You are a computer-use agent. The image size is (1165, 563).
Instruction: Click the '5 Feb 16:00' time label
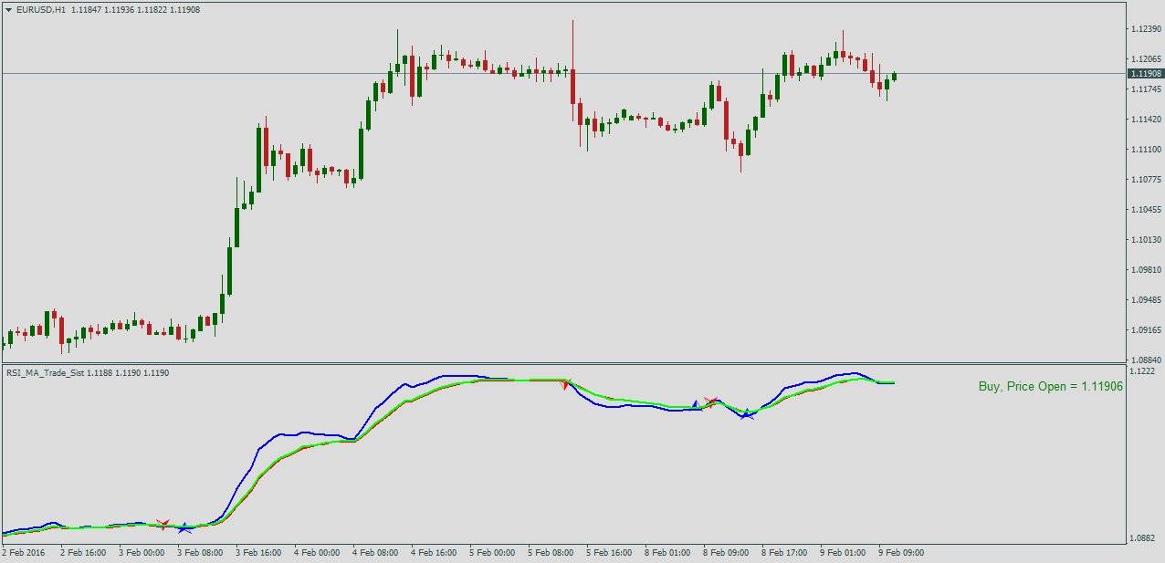pyautogui.click(x=609, y=552)
